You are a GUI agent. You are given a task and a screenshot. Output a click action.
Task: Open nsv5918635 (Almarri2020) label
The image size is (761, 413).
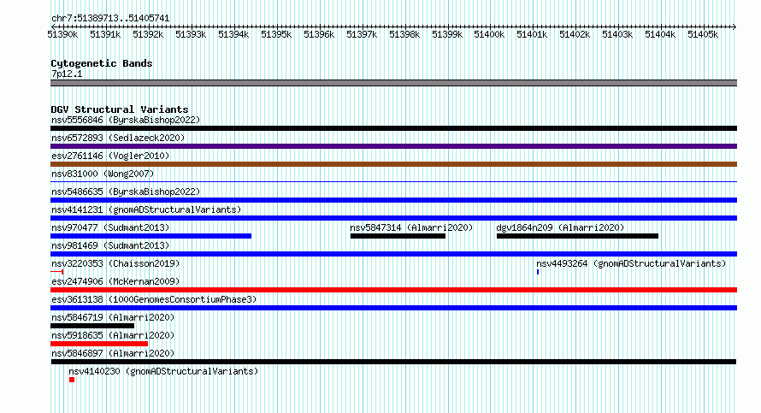tap(113, 335)
